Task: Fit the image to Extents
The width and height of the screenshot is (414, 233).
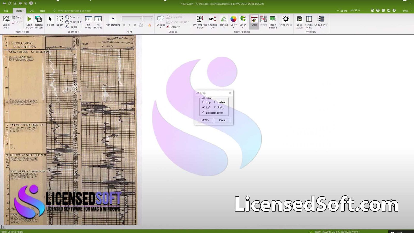Action: click(x=98, y=22)
